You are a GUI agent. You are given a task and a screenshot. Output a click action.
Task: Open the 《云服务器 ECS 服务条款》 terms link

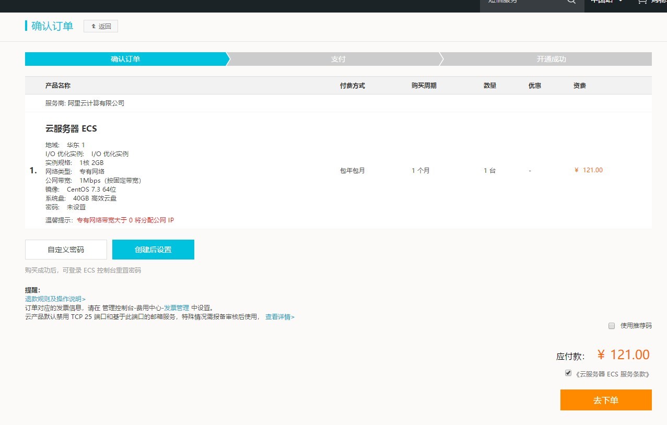613,374
